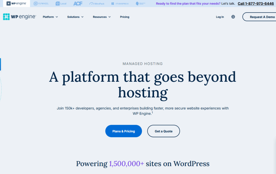The height and width of the screenshot is (174, 276).
Task: Click the last brand logo beside StudioPress
Action: [140, 3]
